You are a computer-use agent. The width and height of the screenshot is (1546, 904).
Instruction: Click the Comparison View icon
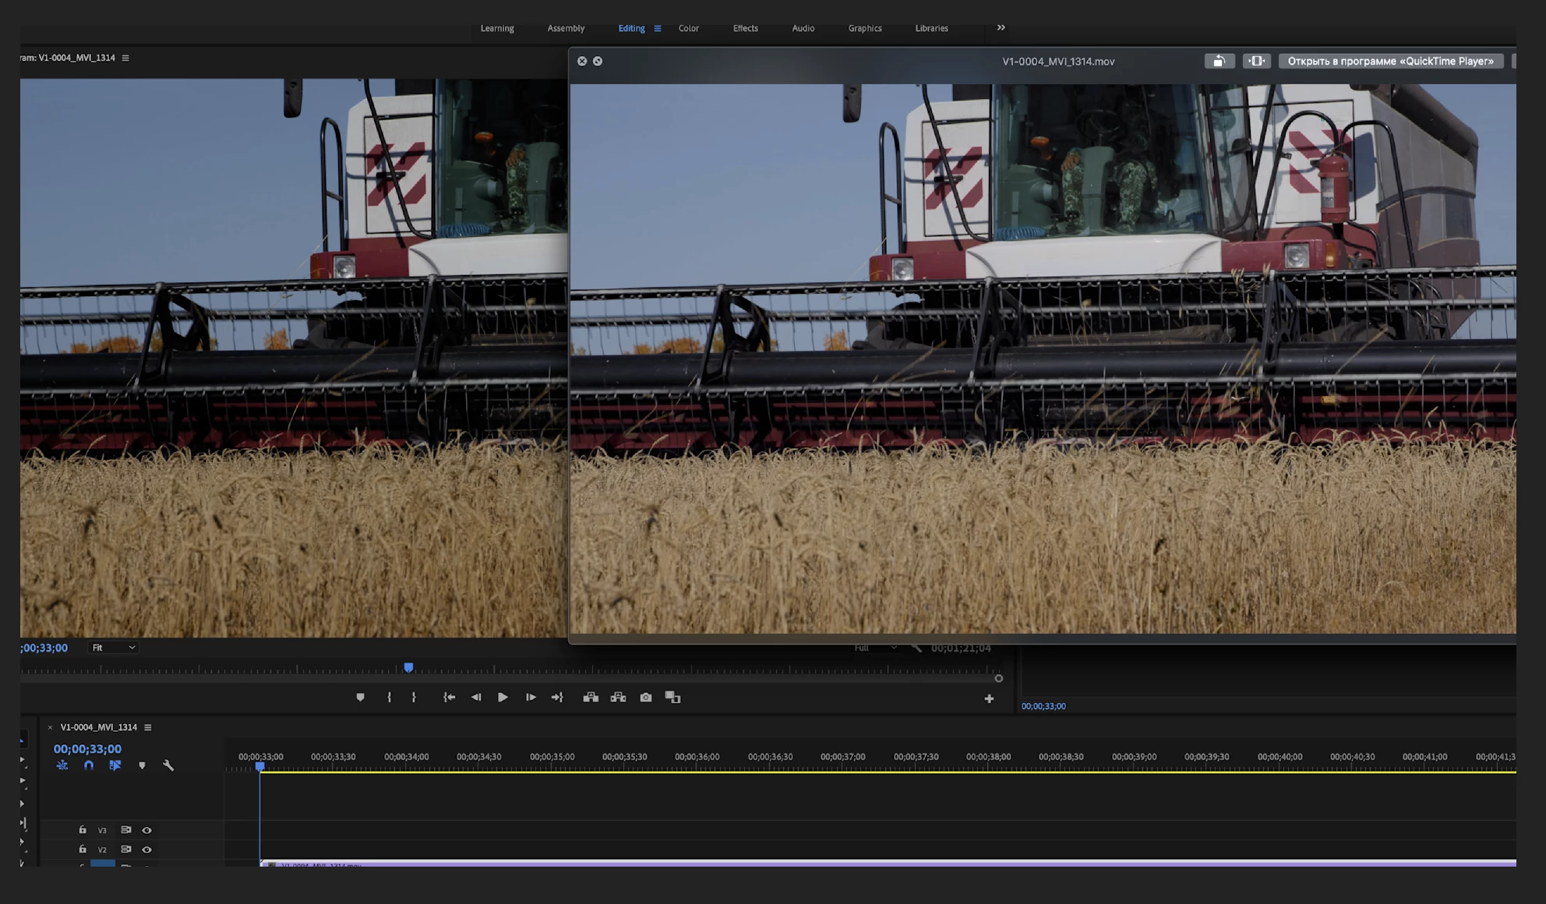click(x=672, y=697)
